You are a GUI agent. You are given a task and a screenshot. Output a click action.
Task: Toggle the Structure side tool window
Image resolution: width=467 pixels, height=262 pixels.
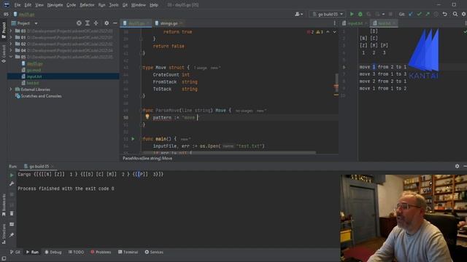(x=4, y=234)
